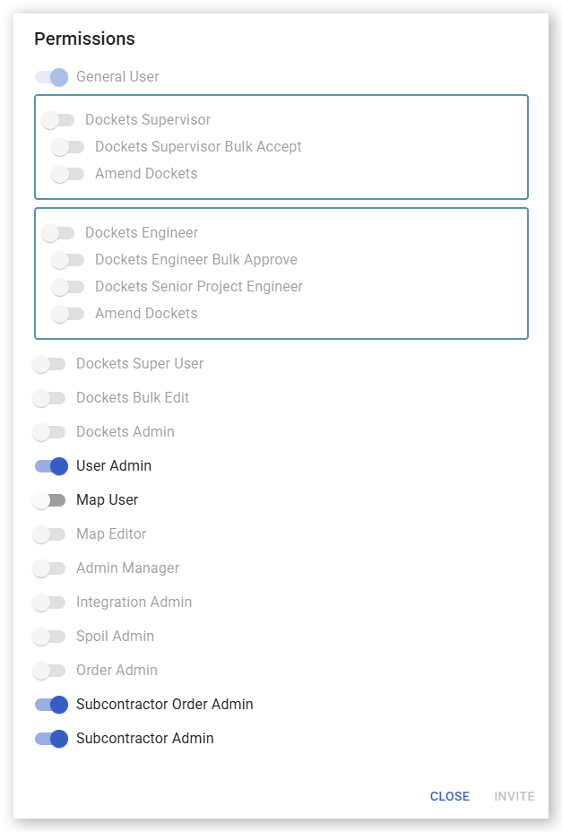Enable the Map User switch

50,500
